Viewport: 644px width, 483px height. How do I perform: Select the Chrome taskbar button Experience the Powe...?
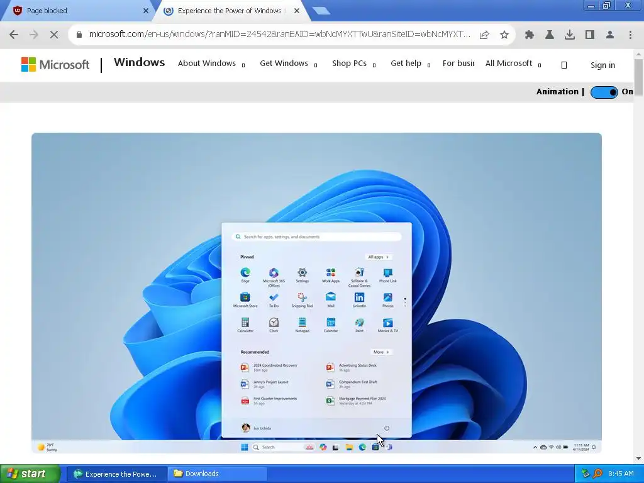(x=116, y=474)
